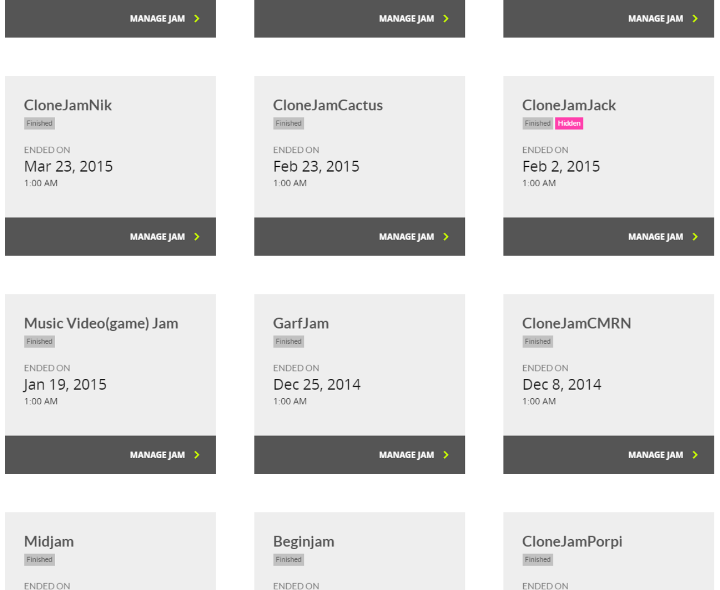Click the pink Hidden badge on CloneJamJack
The width and height of the screenshot is (720, 590).
569,123
